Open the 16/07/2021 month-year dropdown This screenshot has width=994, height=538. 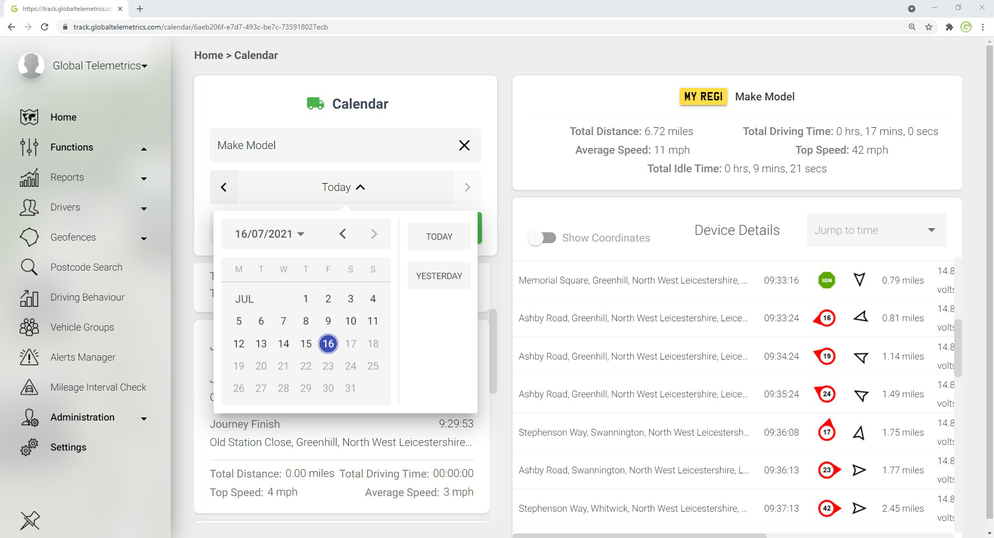(269, 234)
